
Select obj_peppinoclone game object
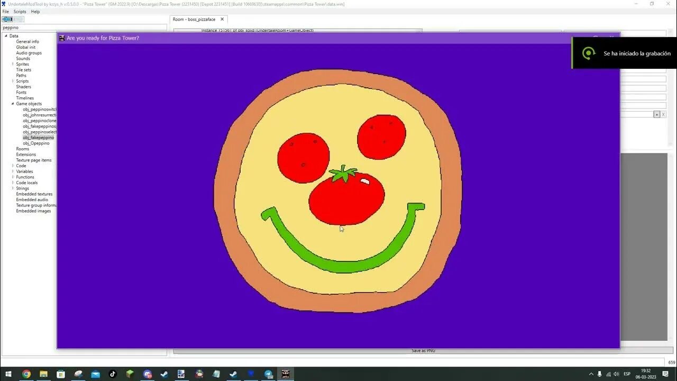[x=40, y=121]
